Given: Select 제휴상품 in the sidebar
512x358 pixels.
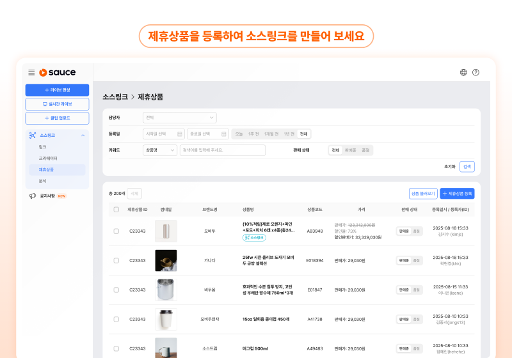Looking at the screenshot, I should point(57,170).
